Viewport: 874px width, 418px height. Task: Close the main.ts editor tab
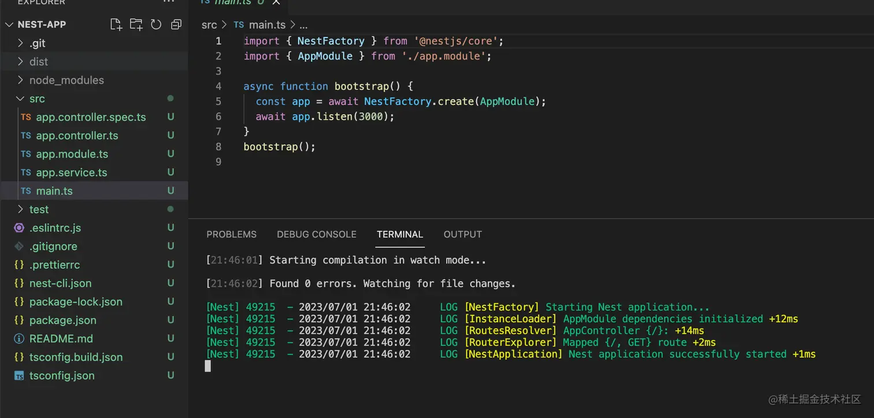[276, 2]
